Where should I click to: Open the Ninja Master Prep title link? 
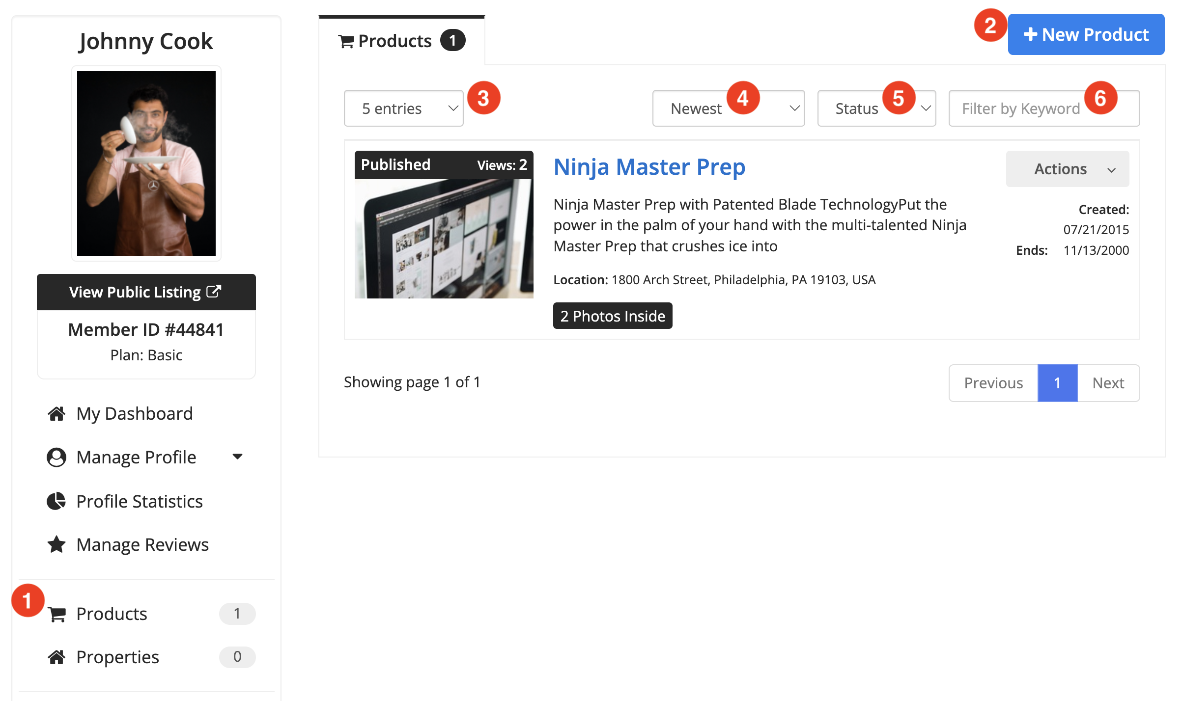649,167
